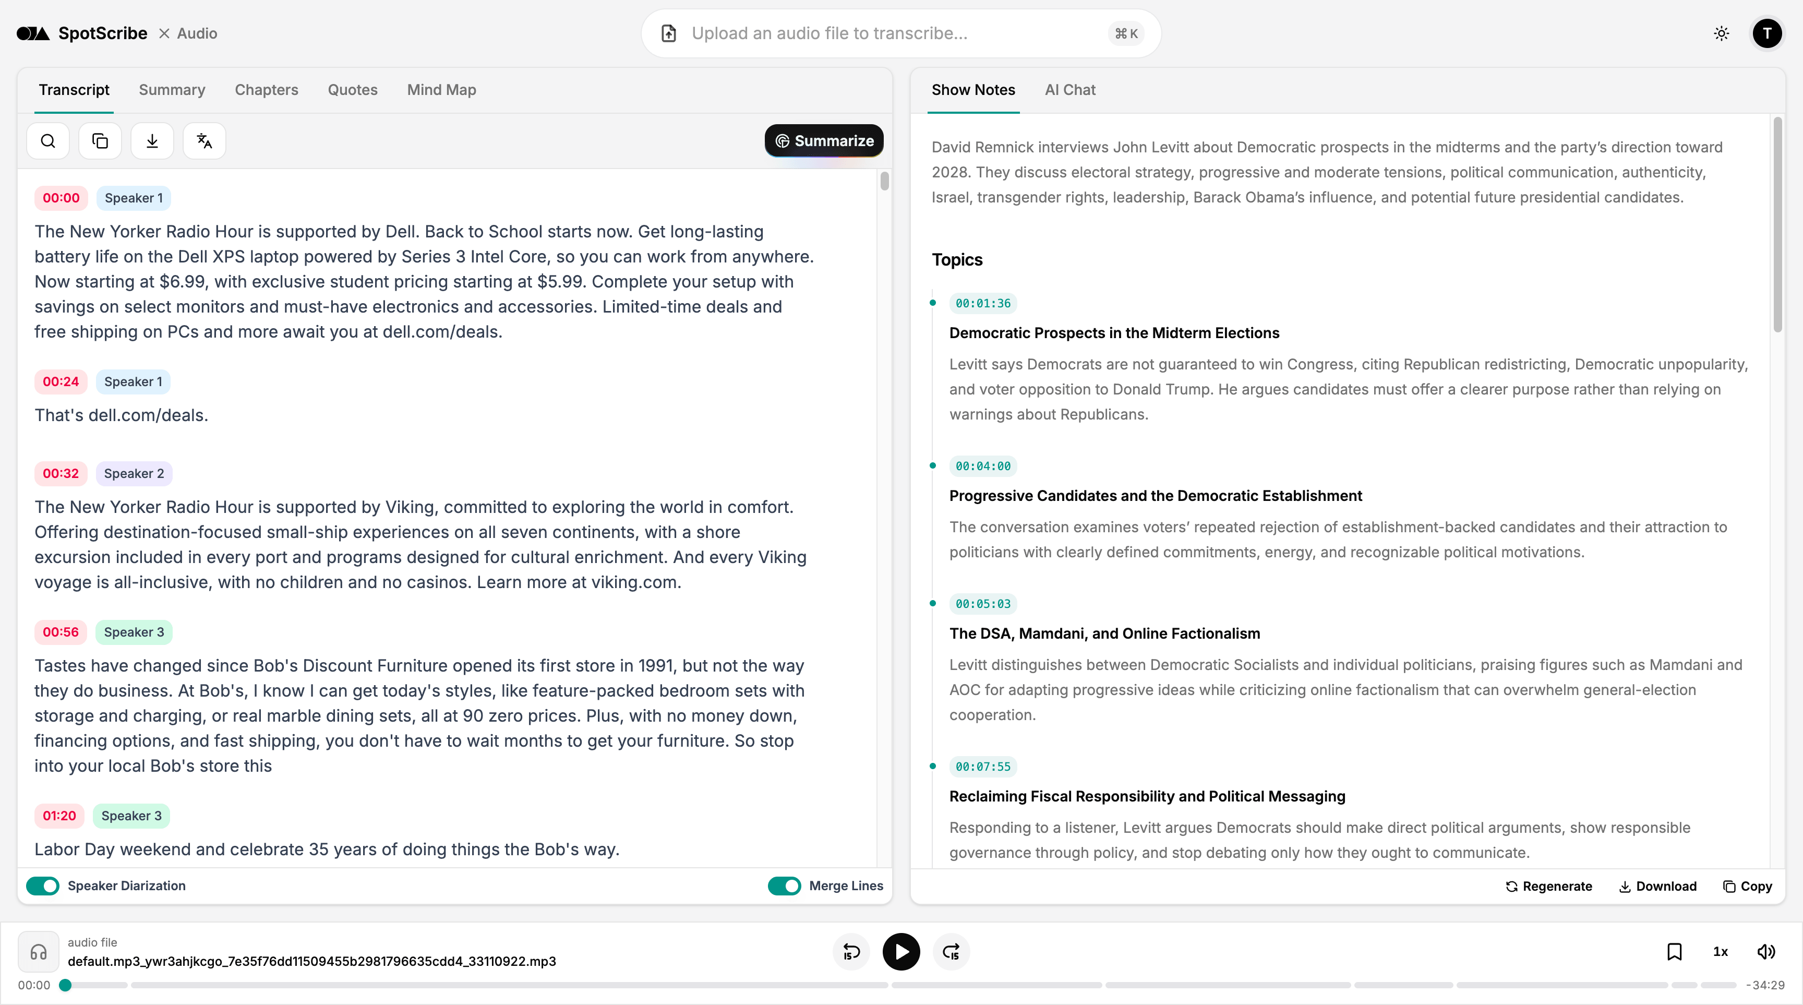
Task: Click the 'That's dell.com/deals.' transcript line
Action: click(121, 416)
